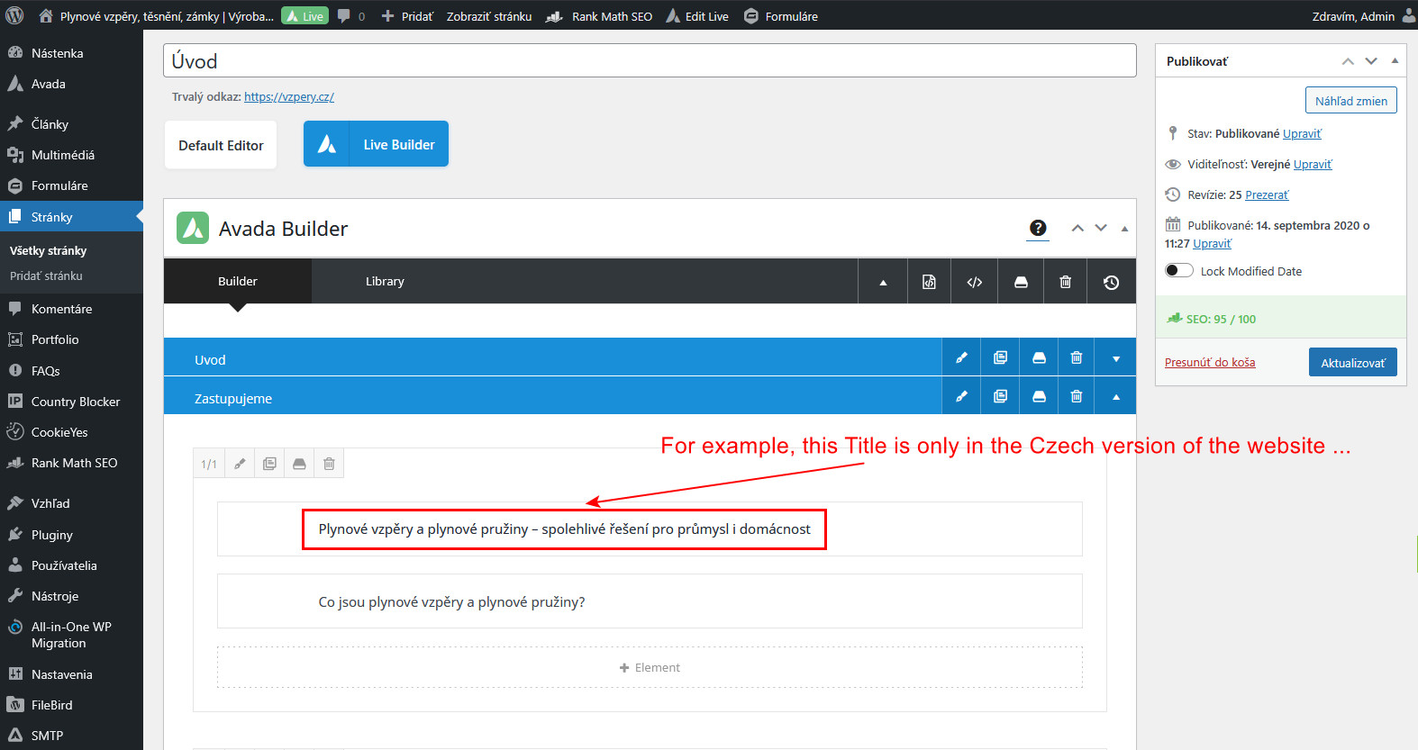Delete entire layout with builder toolbar trash icon
This screenshot has height=750, width=1418.
click(x=1066, y=282)
